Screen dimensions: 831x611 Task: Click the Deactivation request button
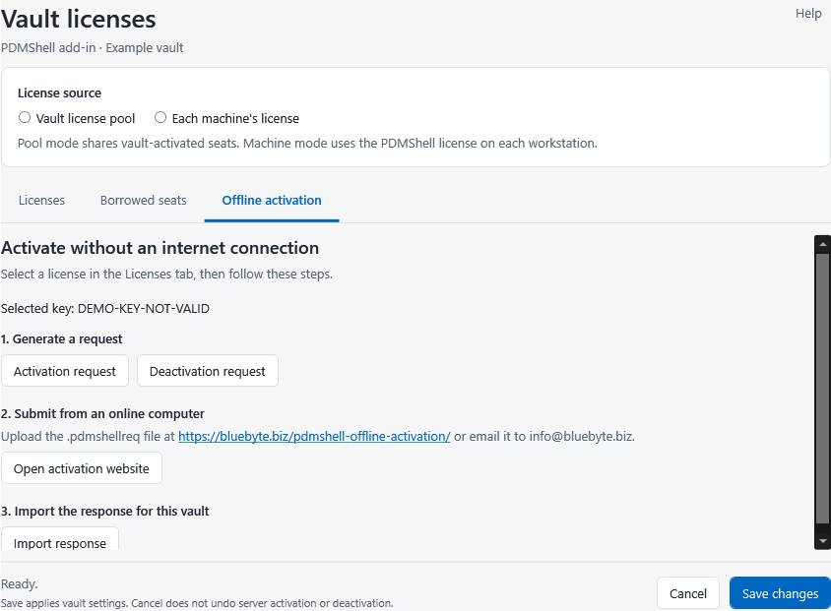click(x=207, y=371)
